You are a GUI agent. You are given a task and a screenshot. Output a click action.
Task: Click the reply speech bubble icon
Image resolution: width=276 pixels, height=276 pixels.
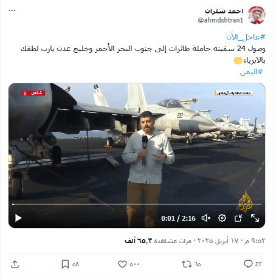point(248,264)
